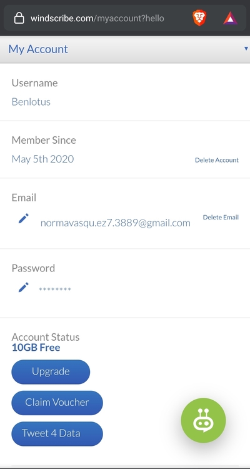This screenshot has width=250, height=469.
Task: Click the Tweet 4 Data button
Action: click(57, 433)
